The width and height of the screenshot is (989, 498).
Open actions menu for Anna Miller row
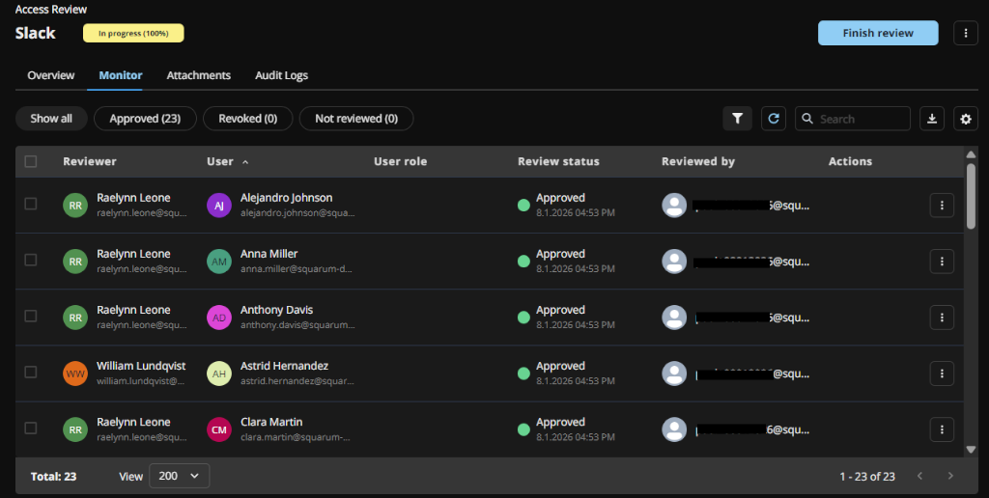(x=942, y=261)
